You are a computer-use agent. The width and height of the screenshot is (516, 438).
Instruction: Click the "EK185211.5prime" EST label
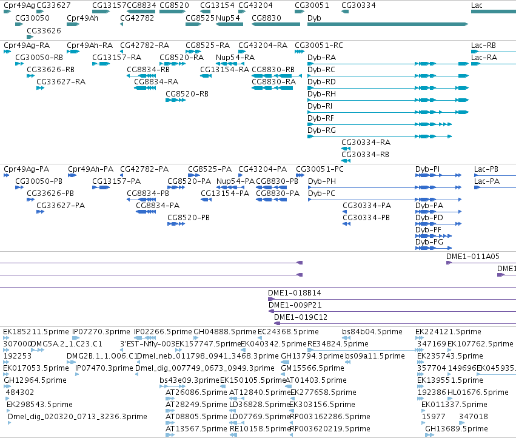tap(36, 332)
